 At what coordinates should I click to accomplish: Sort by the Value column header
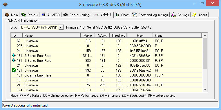[x=88, y=35]
